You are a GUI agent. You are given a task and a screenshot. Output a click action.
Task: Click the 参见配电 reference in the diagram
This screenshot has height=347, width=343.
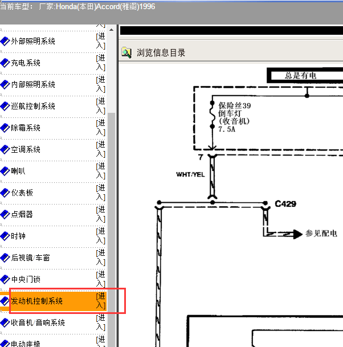tap(321, 234)
